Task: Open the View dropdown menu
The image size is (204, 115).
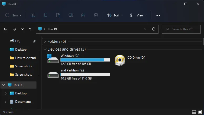Action: click(139, 15)
